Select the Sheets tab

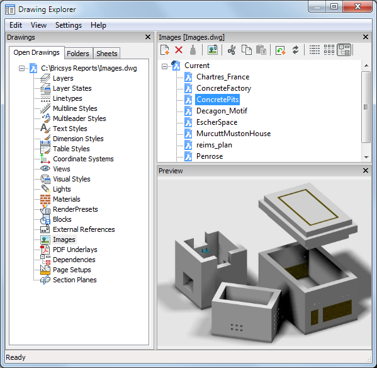tap(107, 54)
